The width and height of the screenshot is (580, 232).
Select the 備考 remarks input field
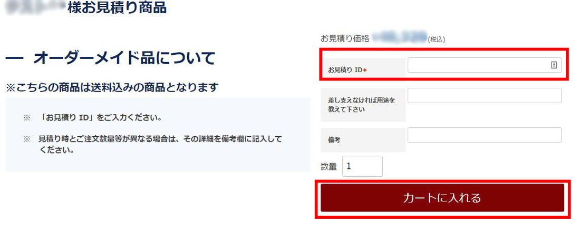tap(485, 135)
